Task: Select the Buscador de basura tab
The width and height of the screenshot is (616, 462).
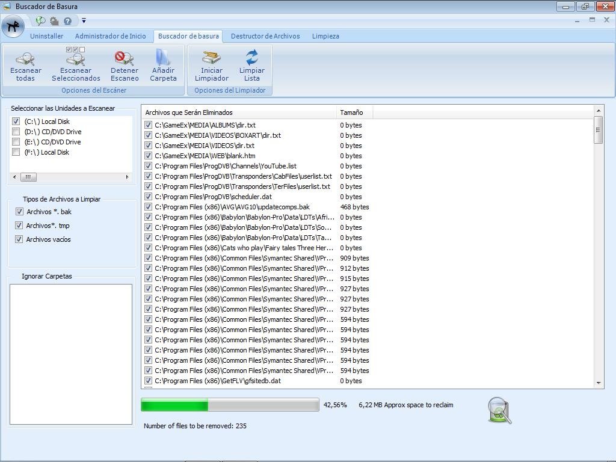Action: pyautogui.click(x=188, y=36)
